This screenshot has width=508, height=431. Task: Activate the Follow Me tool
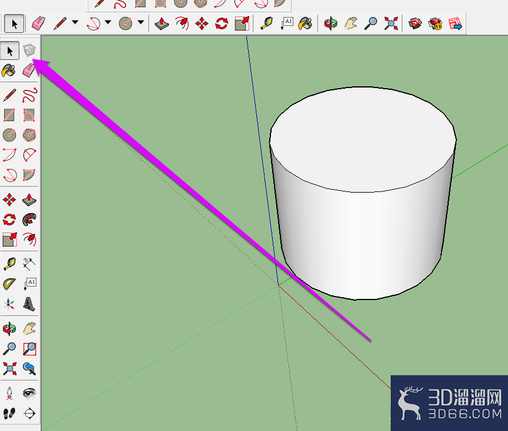[x=29, y=220]
